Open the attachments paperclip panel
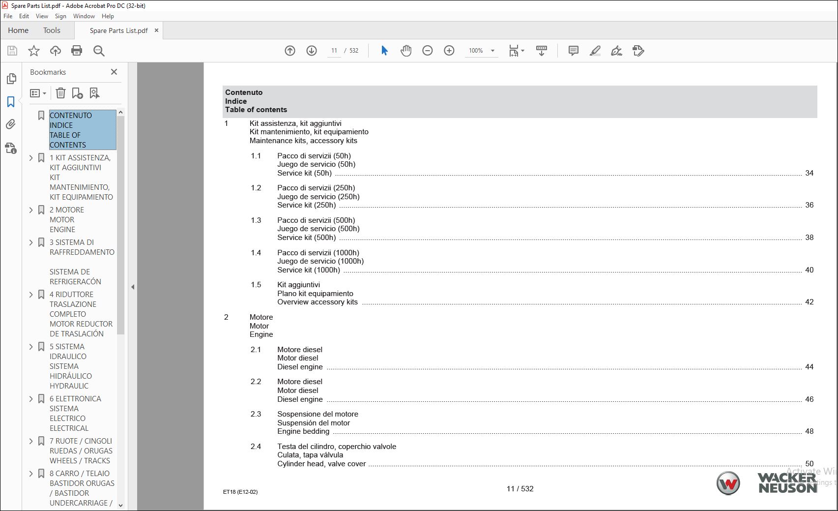 (x=11, y=124)
